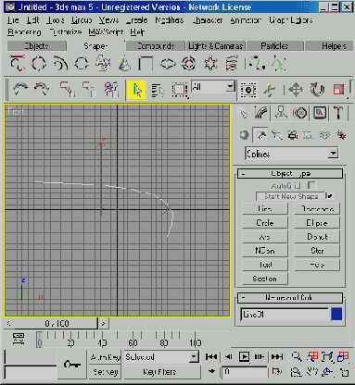The height and width of the screenshot is (385, 355).
Task: Open the Splines type dropdown
Action: pos(292,154)
